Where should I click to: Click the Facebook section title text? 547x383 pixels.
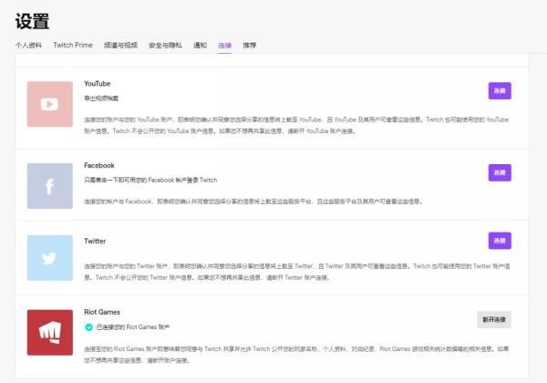point(98,165)
